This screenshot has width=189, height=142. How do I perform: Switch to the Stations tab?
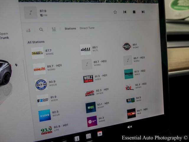[70, 29]
